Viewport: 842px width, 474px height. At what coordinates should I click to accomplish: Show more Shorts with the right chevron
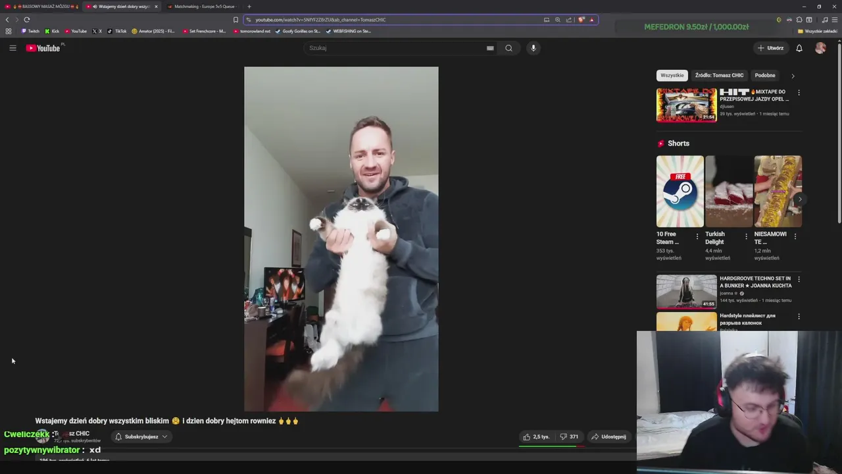[x=800, y=199]
